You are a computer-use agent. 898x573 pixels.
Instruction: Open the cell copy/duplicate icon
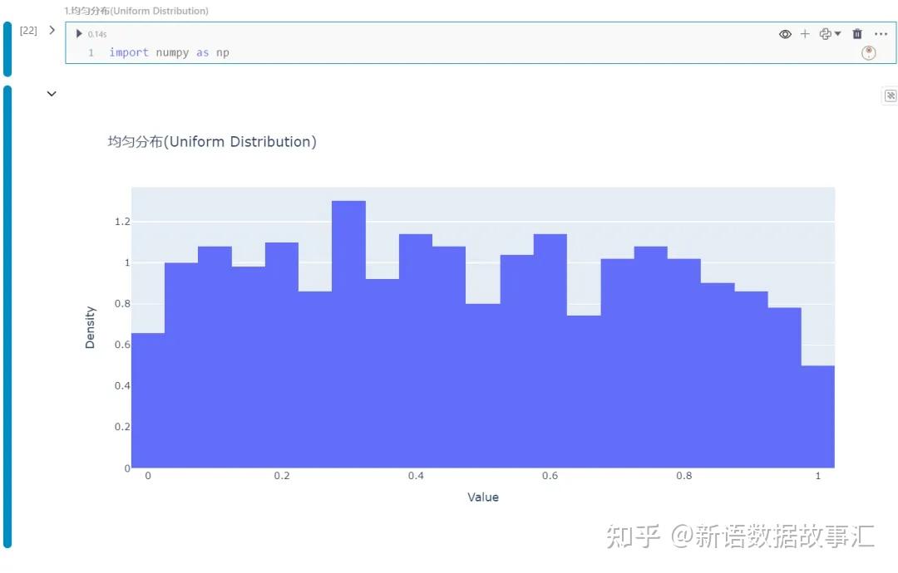click(x=826, y=34)
